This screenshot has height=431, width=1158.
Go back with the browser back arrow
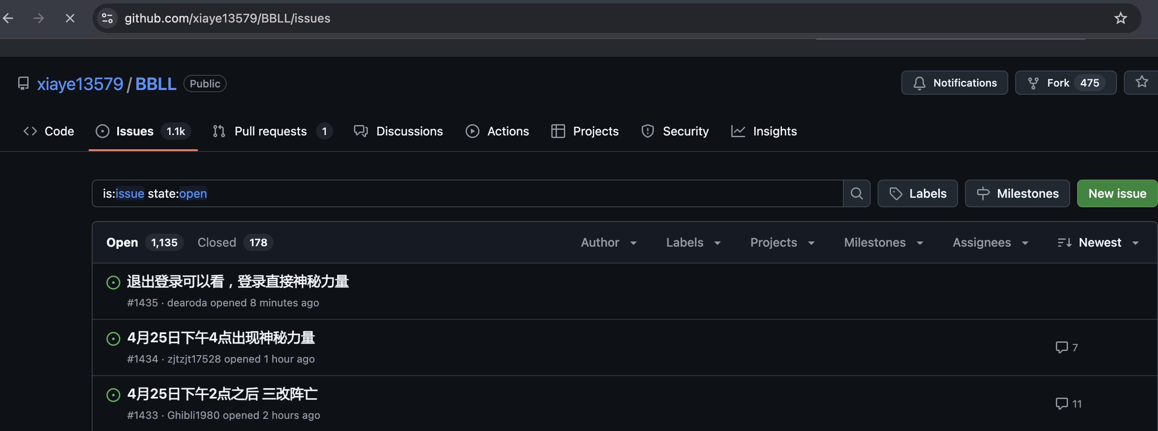point(8,18)
